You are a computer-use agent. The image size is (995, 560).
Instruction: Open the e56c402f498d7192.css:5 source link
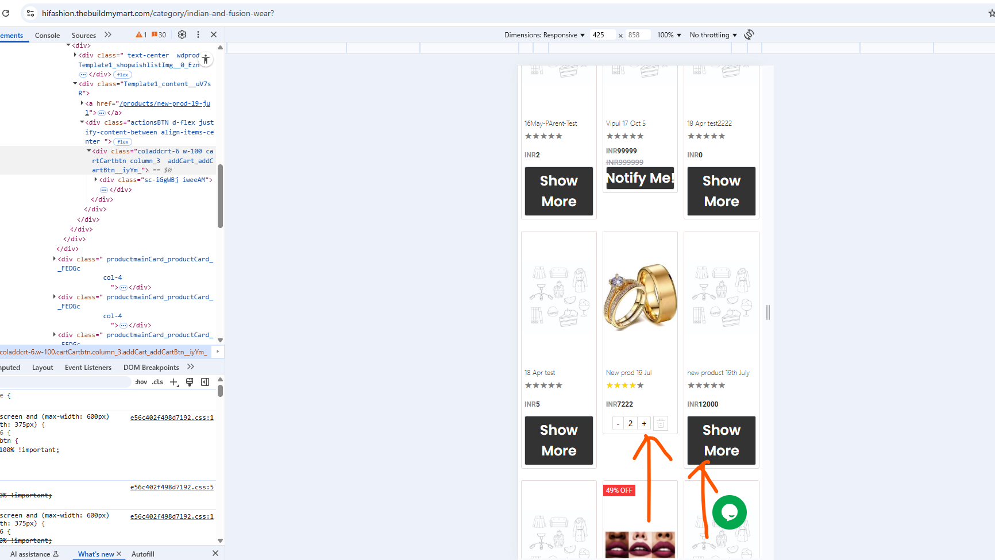tap(172, 488)
